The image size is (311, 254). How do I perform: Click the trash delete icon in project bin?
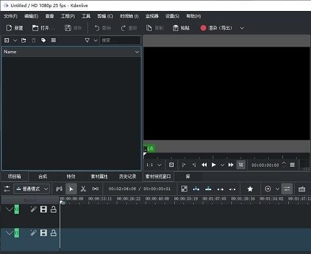tap(34, 40)
